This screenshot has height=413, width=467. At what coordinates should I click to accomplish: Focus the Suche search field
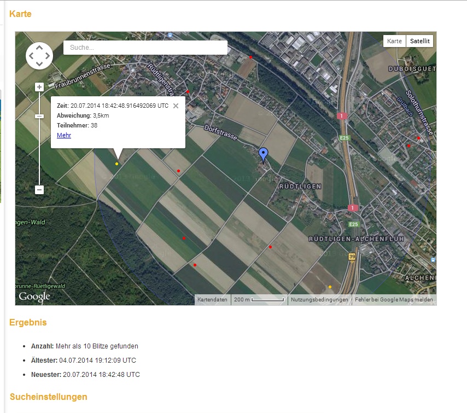[145, 48]
